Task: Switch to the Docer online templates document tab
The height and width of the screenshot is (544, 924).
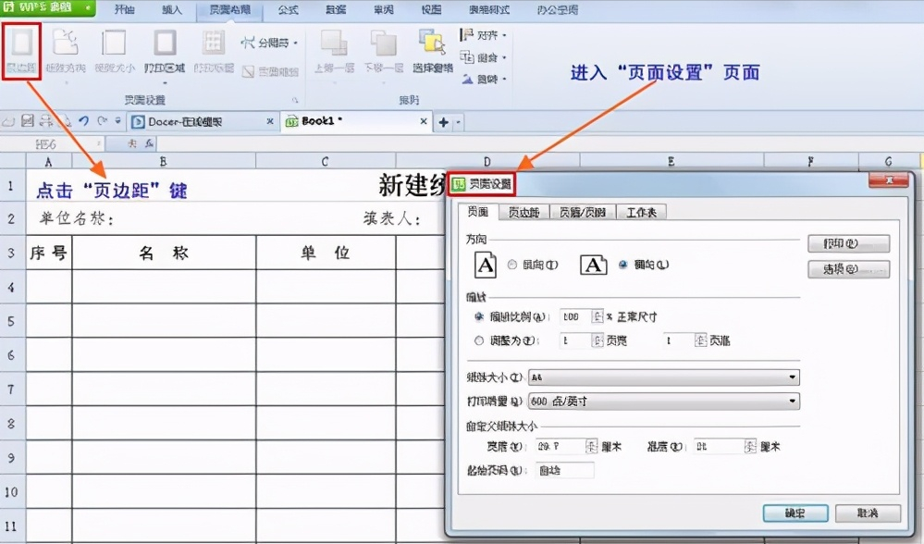Action: point(203,121)
